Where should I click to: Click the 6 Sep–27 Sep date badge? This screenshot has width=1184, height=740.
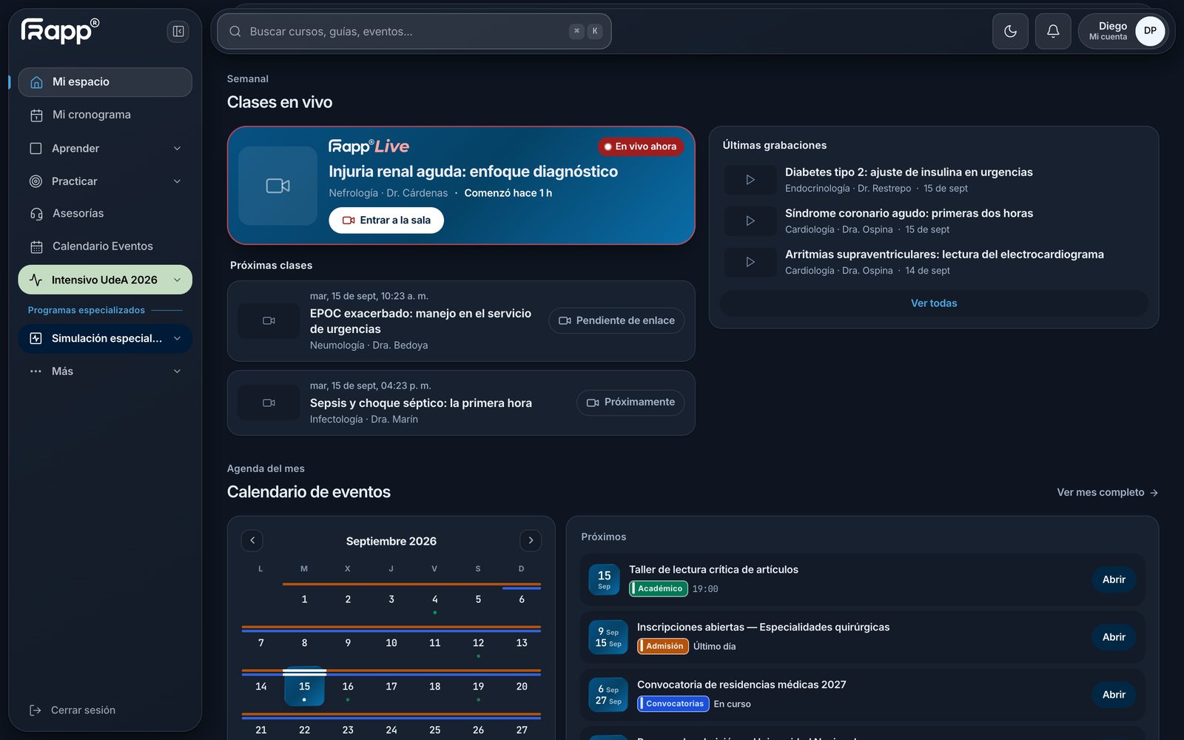(x=608, y=695)
